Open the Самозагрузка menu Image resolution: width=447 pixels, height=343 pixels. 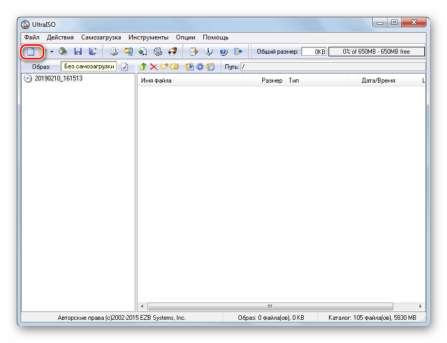point(101,37)
